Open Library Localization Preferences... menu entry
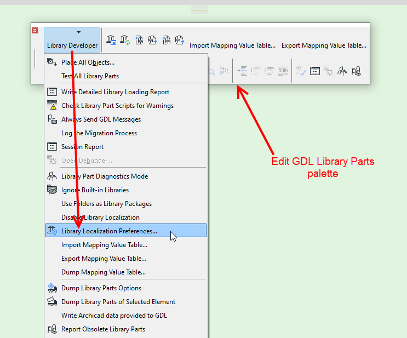407x338 pixels. (126, 231)
